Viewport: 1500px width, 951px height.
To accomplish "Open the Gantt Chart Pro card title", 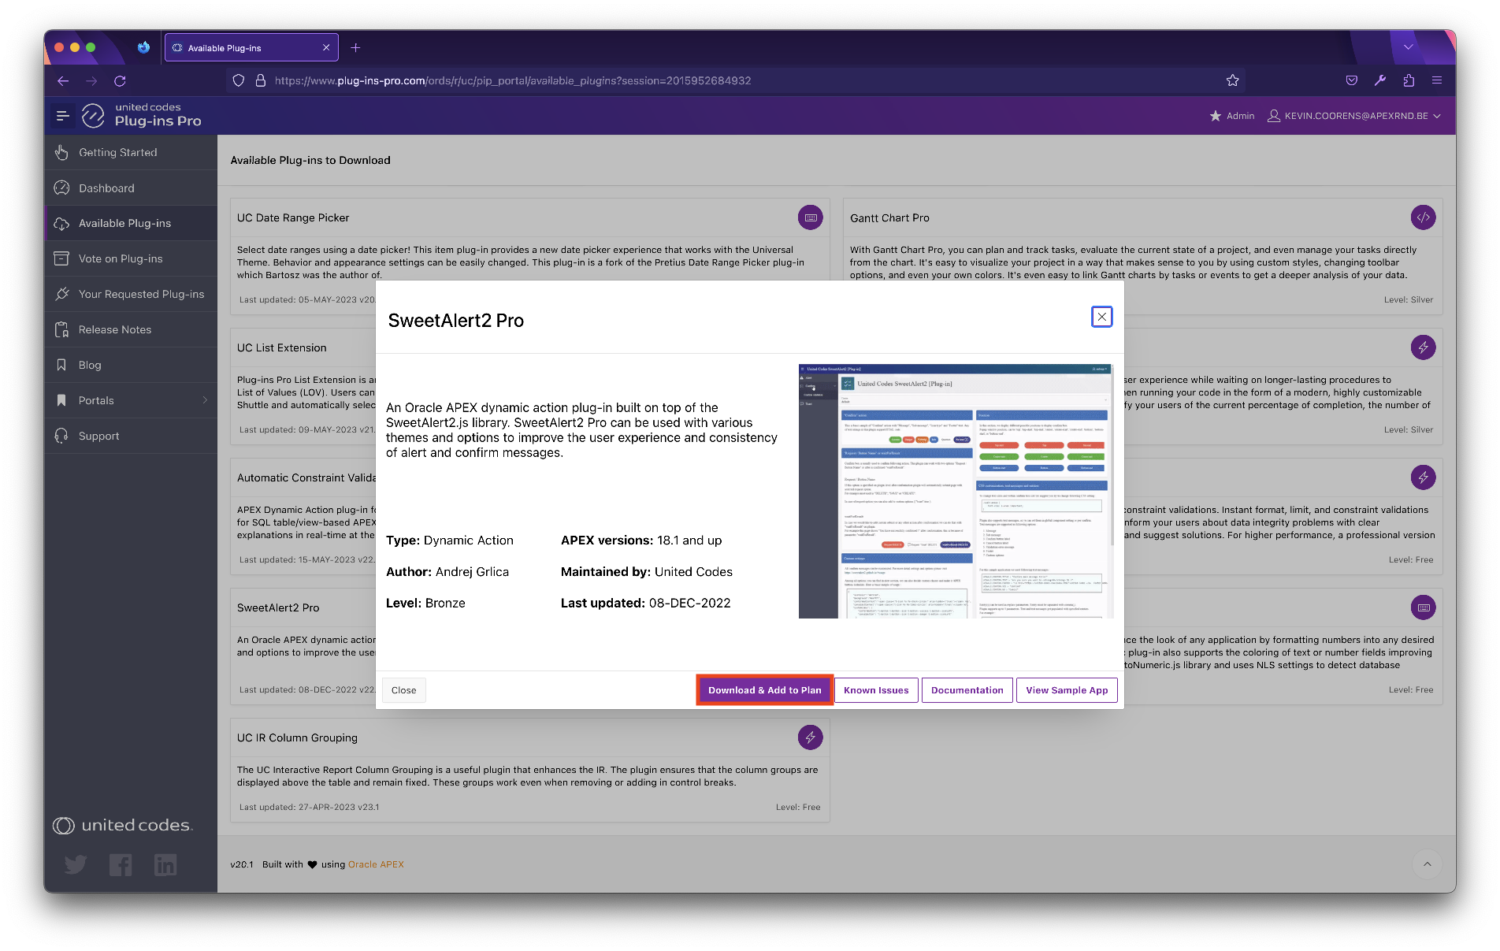I will pyautogui.click(x=889, y=217).
